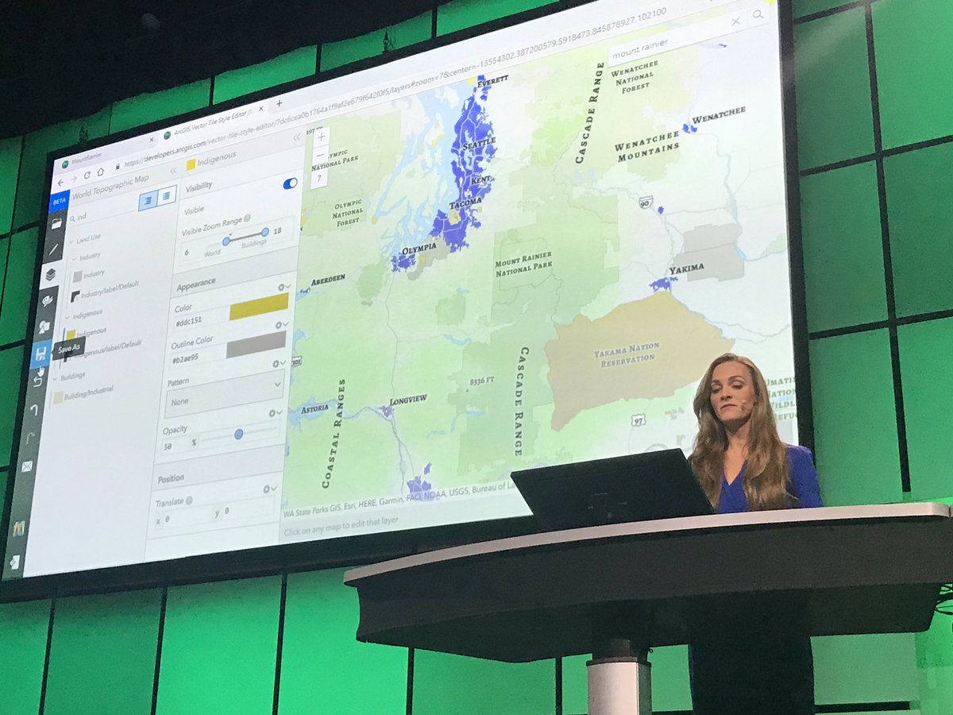953x715 pixels.
Task: Click the browser back arrow
Action: click(61, 183)
